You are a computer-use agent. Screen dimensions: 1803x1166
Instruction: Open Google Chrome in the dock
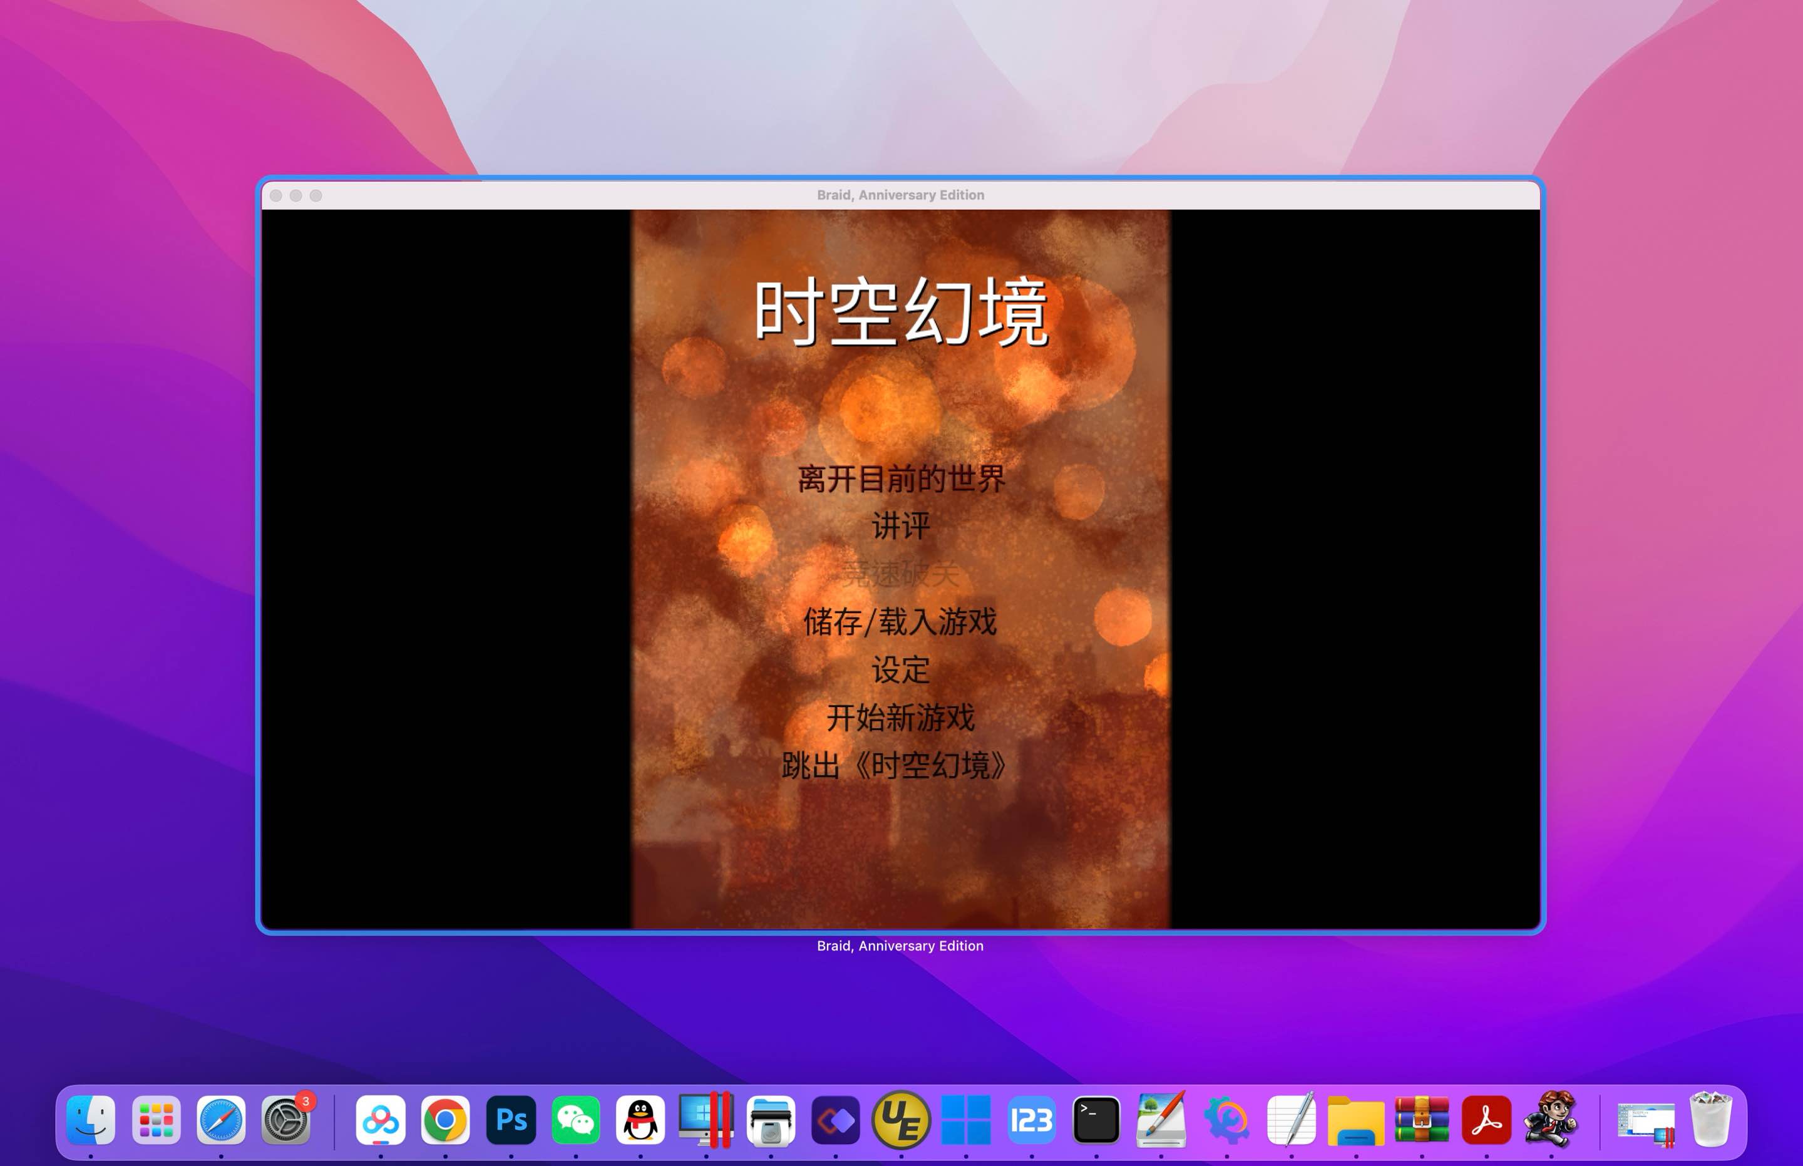click(445, 1119)
